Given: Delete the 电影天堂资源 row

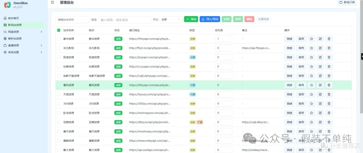Looking at the screenshot, I should 329,76.
